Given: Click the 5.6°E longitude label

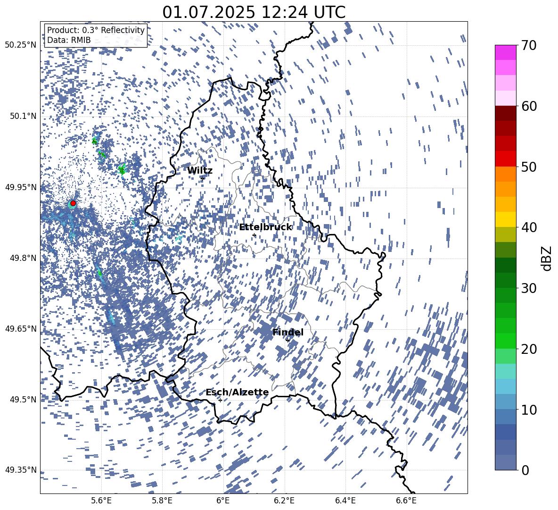Looking at the screenshot, I should click(x=101, y=501).
